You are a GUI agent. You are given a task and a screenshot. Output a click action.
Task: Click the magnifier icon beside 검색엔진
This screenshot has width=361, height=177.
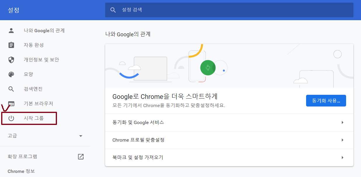point(11,89)
